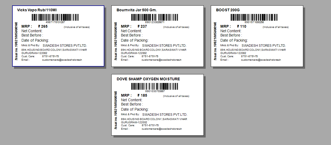
Task: Click 'Date of Packing:' on the DOVE label
Action: click(135, 109)
